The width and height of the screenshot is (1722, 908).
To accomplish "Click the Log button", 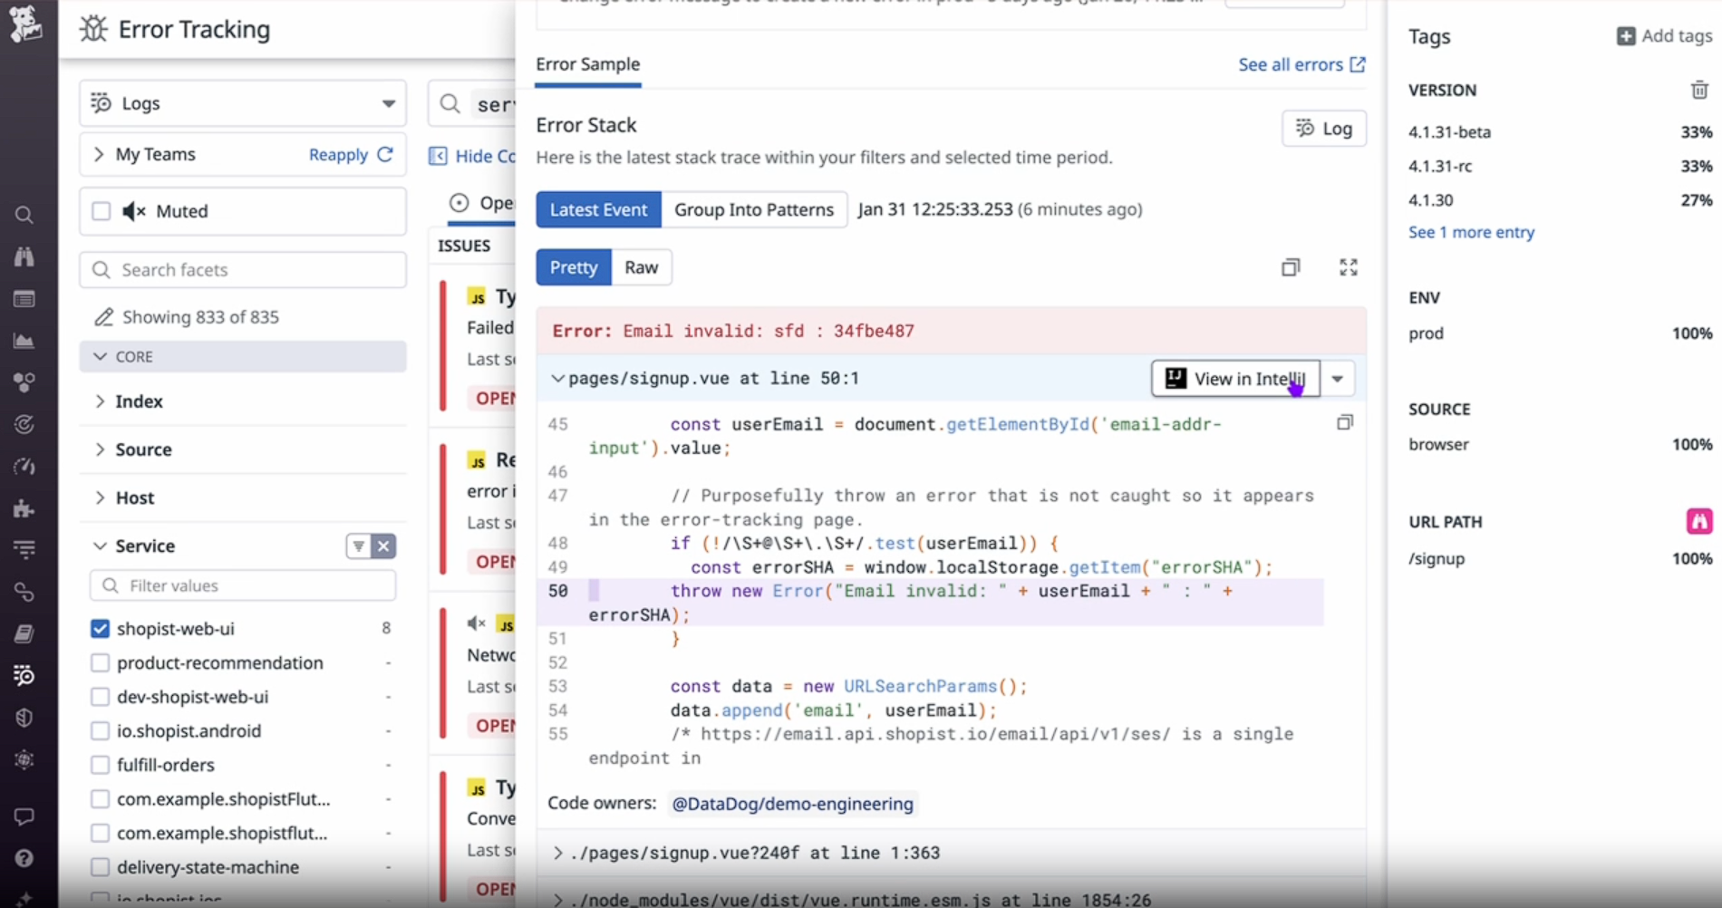I will (x=1324, y=129).
